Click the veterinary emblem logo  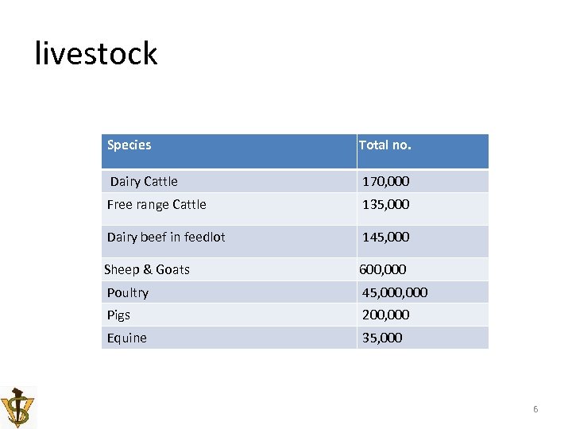tap(17, 407)
